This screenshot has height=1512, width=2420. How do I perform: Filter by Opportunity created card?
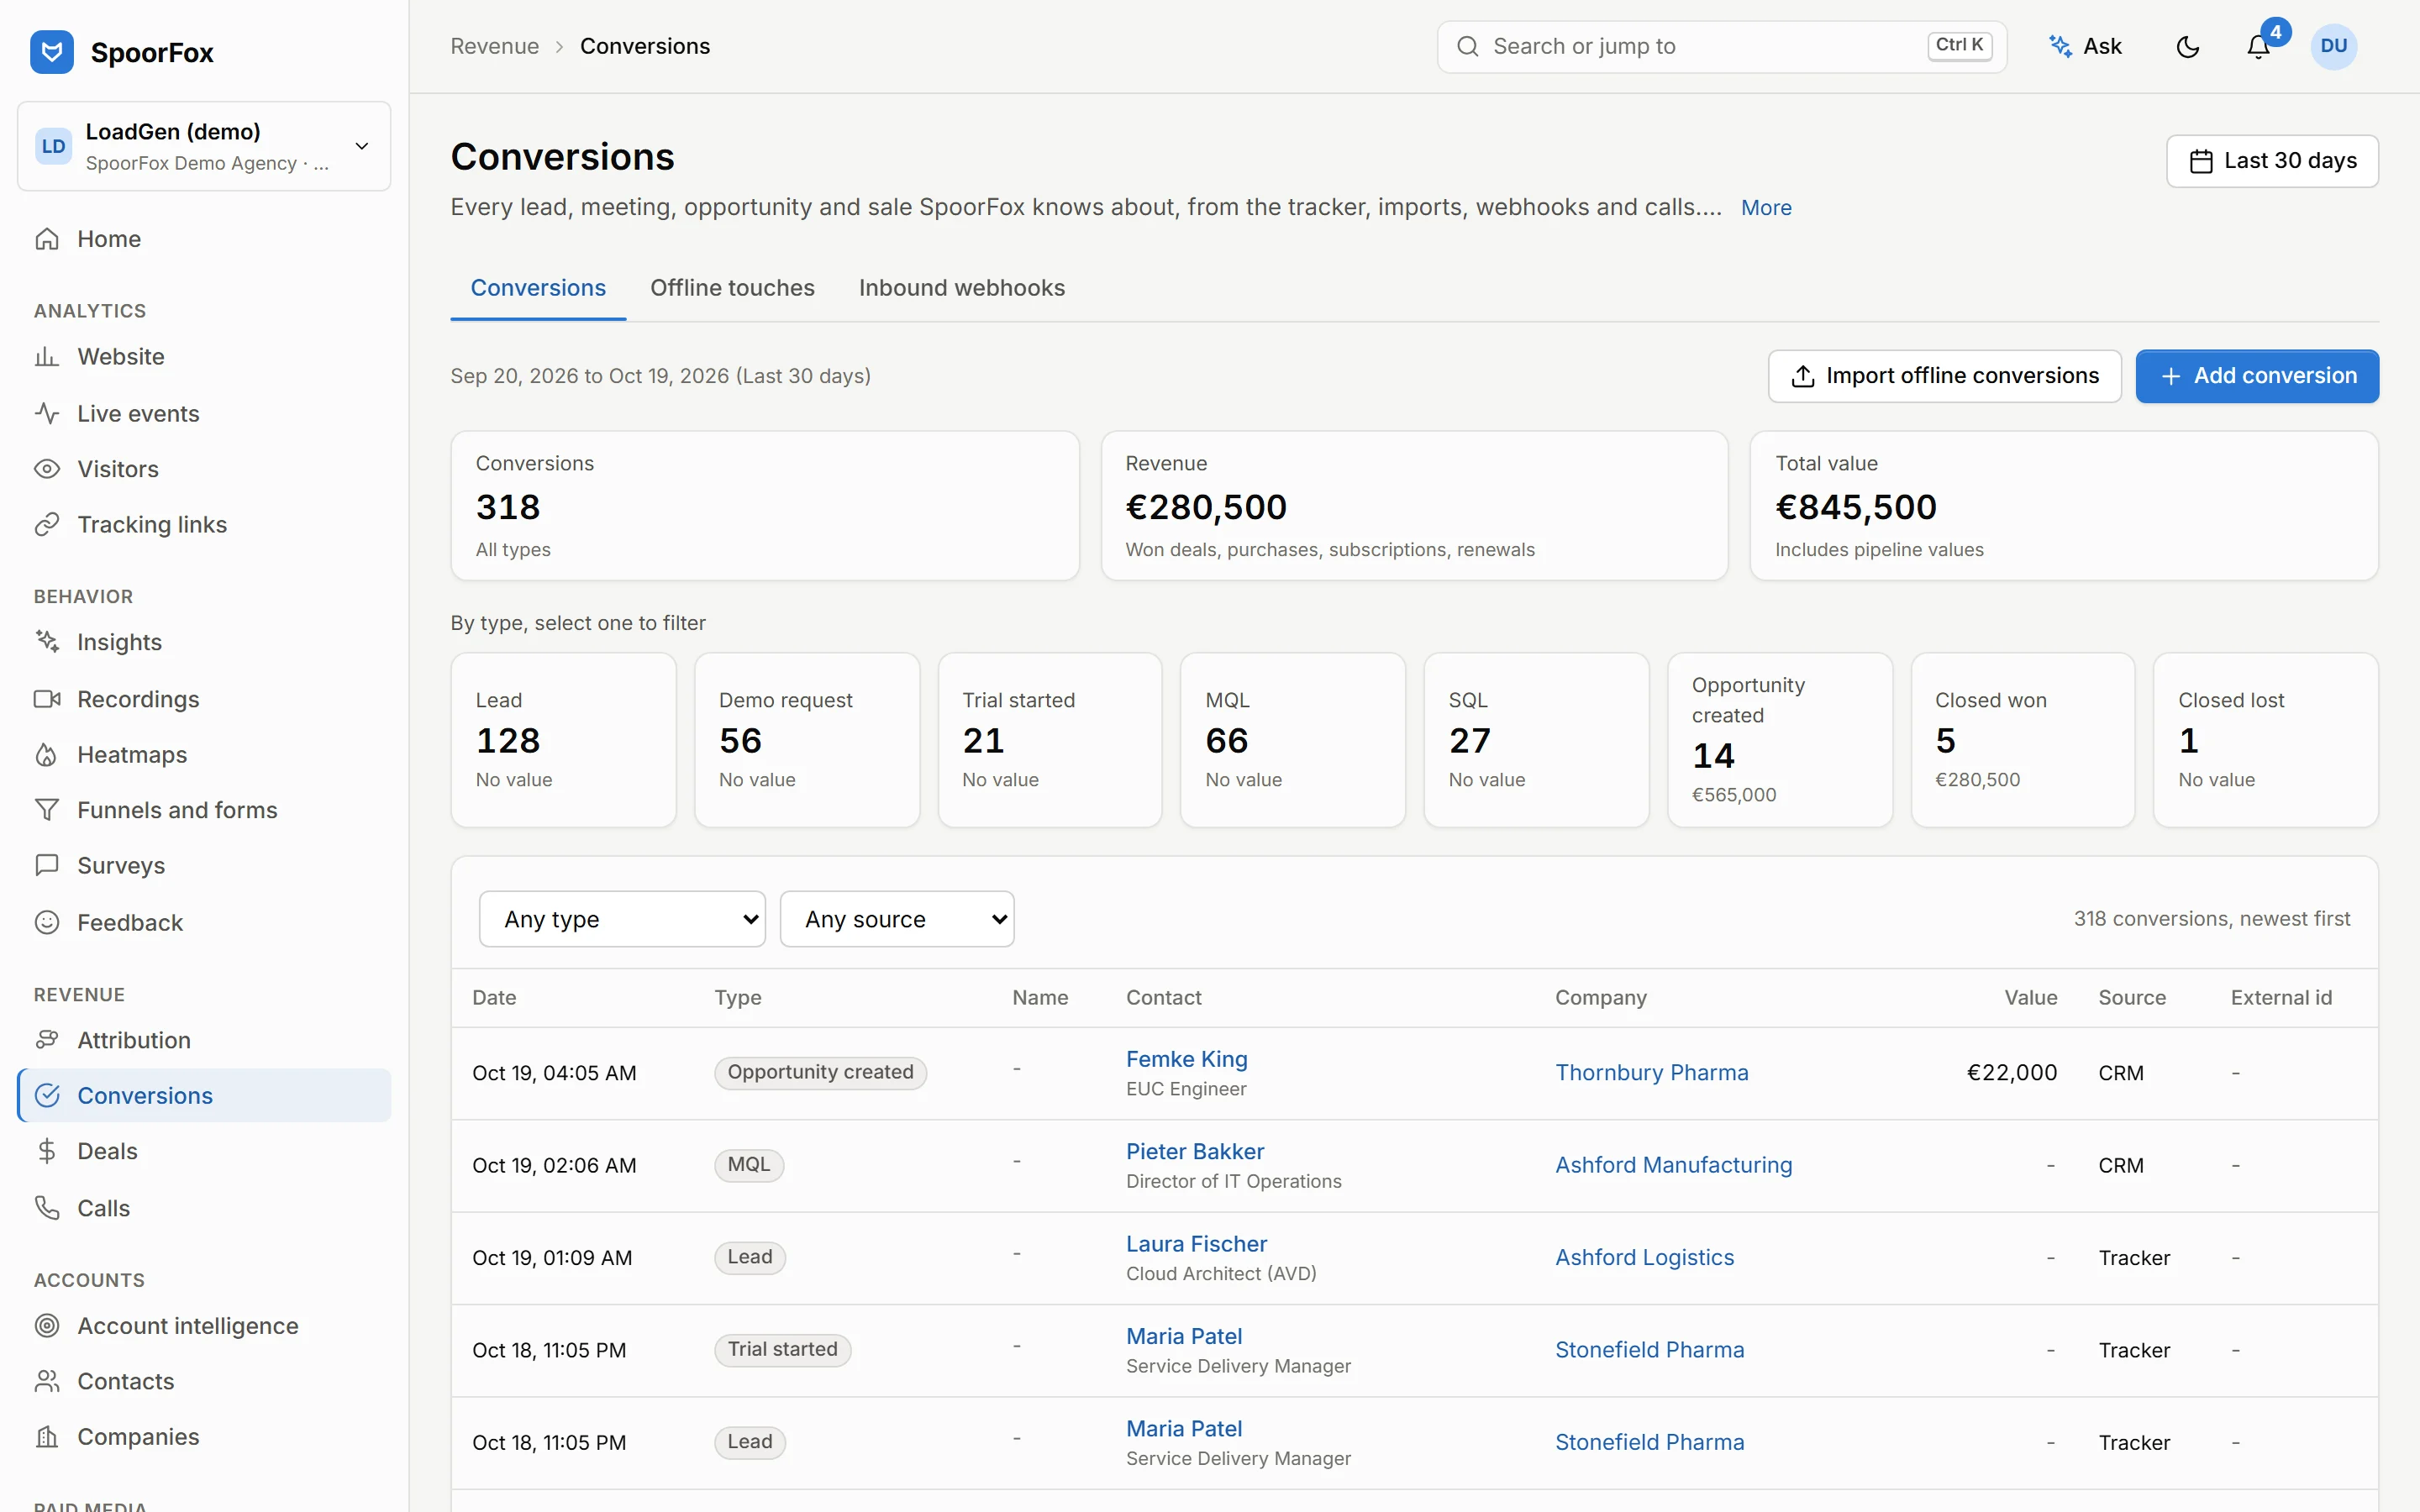(1779, 740)
